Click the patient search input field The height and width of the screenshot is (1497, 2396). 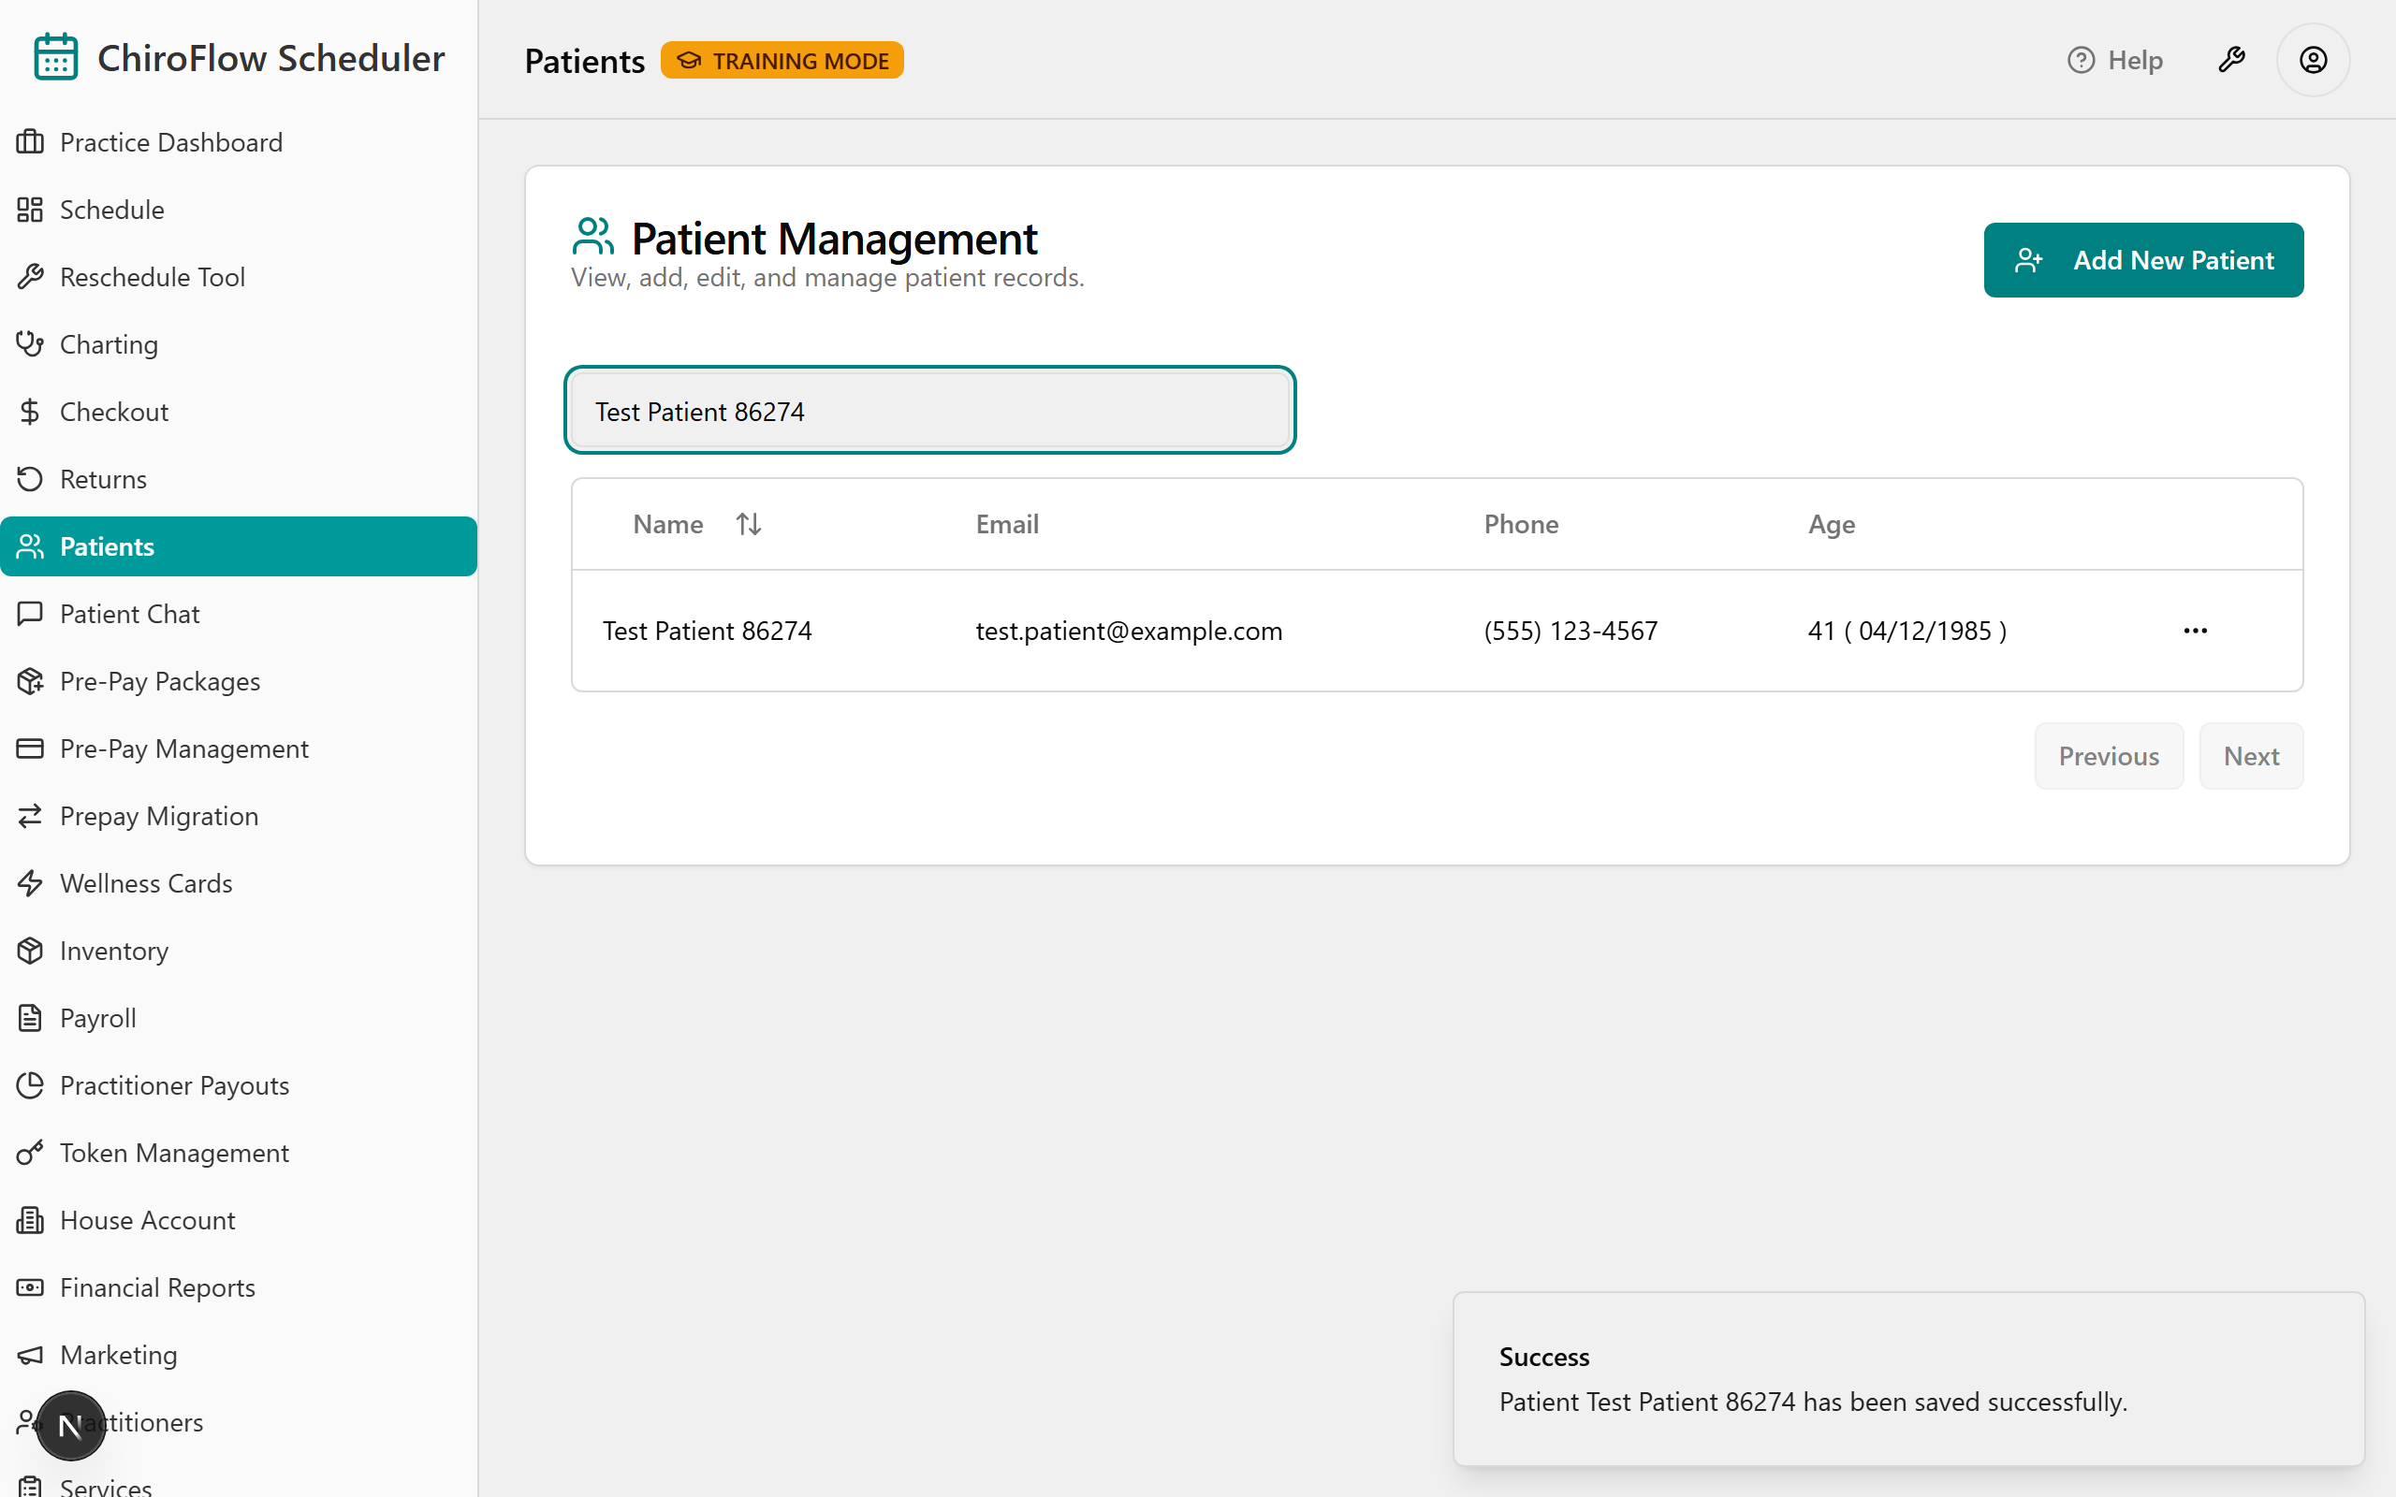pos(929,410)
